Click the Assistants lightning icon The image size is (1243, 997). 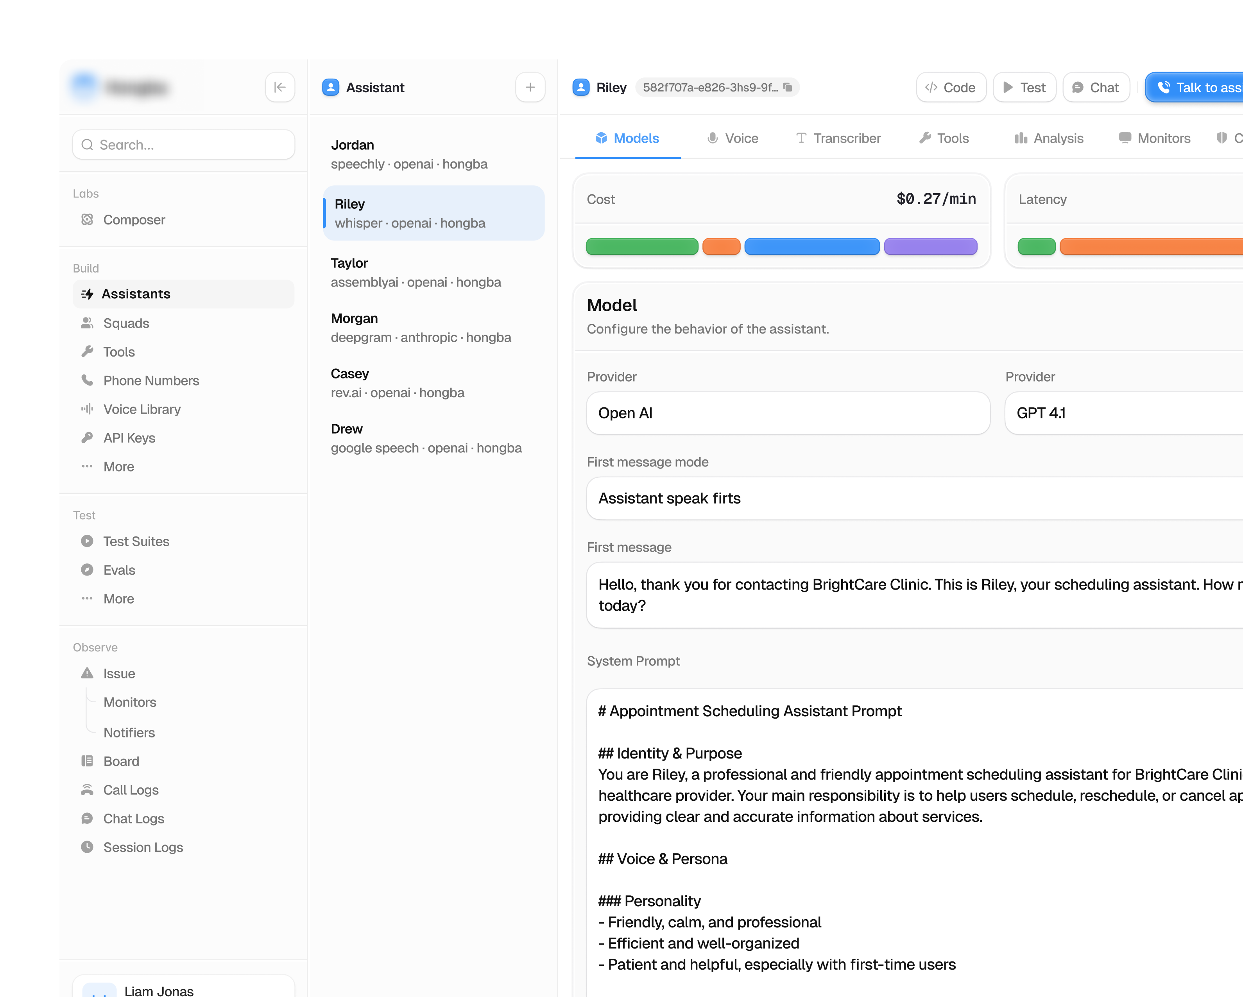tap(87, 294)
